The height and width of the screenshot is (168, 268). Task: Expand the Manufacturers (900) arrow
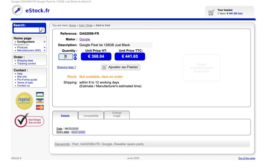(44, 50)
